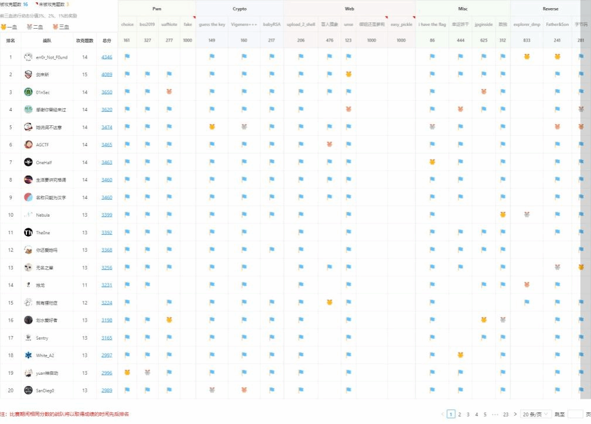591x424 pixels.
Task: Jump to page 23 in pagination
Action: (x=505, y=414)
